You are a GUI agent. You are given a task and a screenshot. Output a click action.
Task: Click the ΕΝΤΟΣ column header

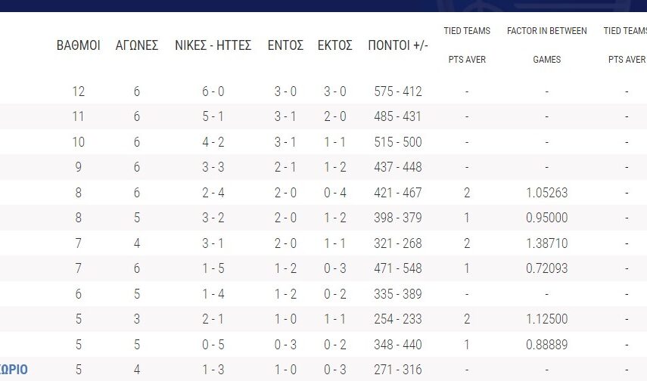285,45
